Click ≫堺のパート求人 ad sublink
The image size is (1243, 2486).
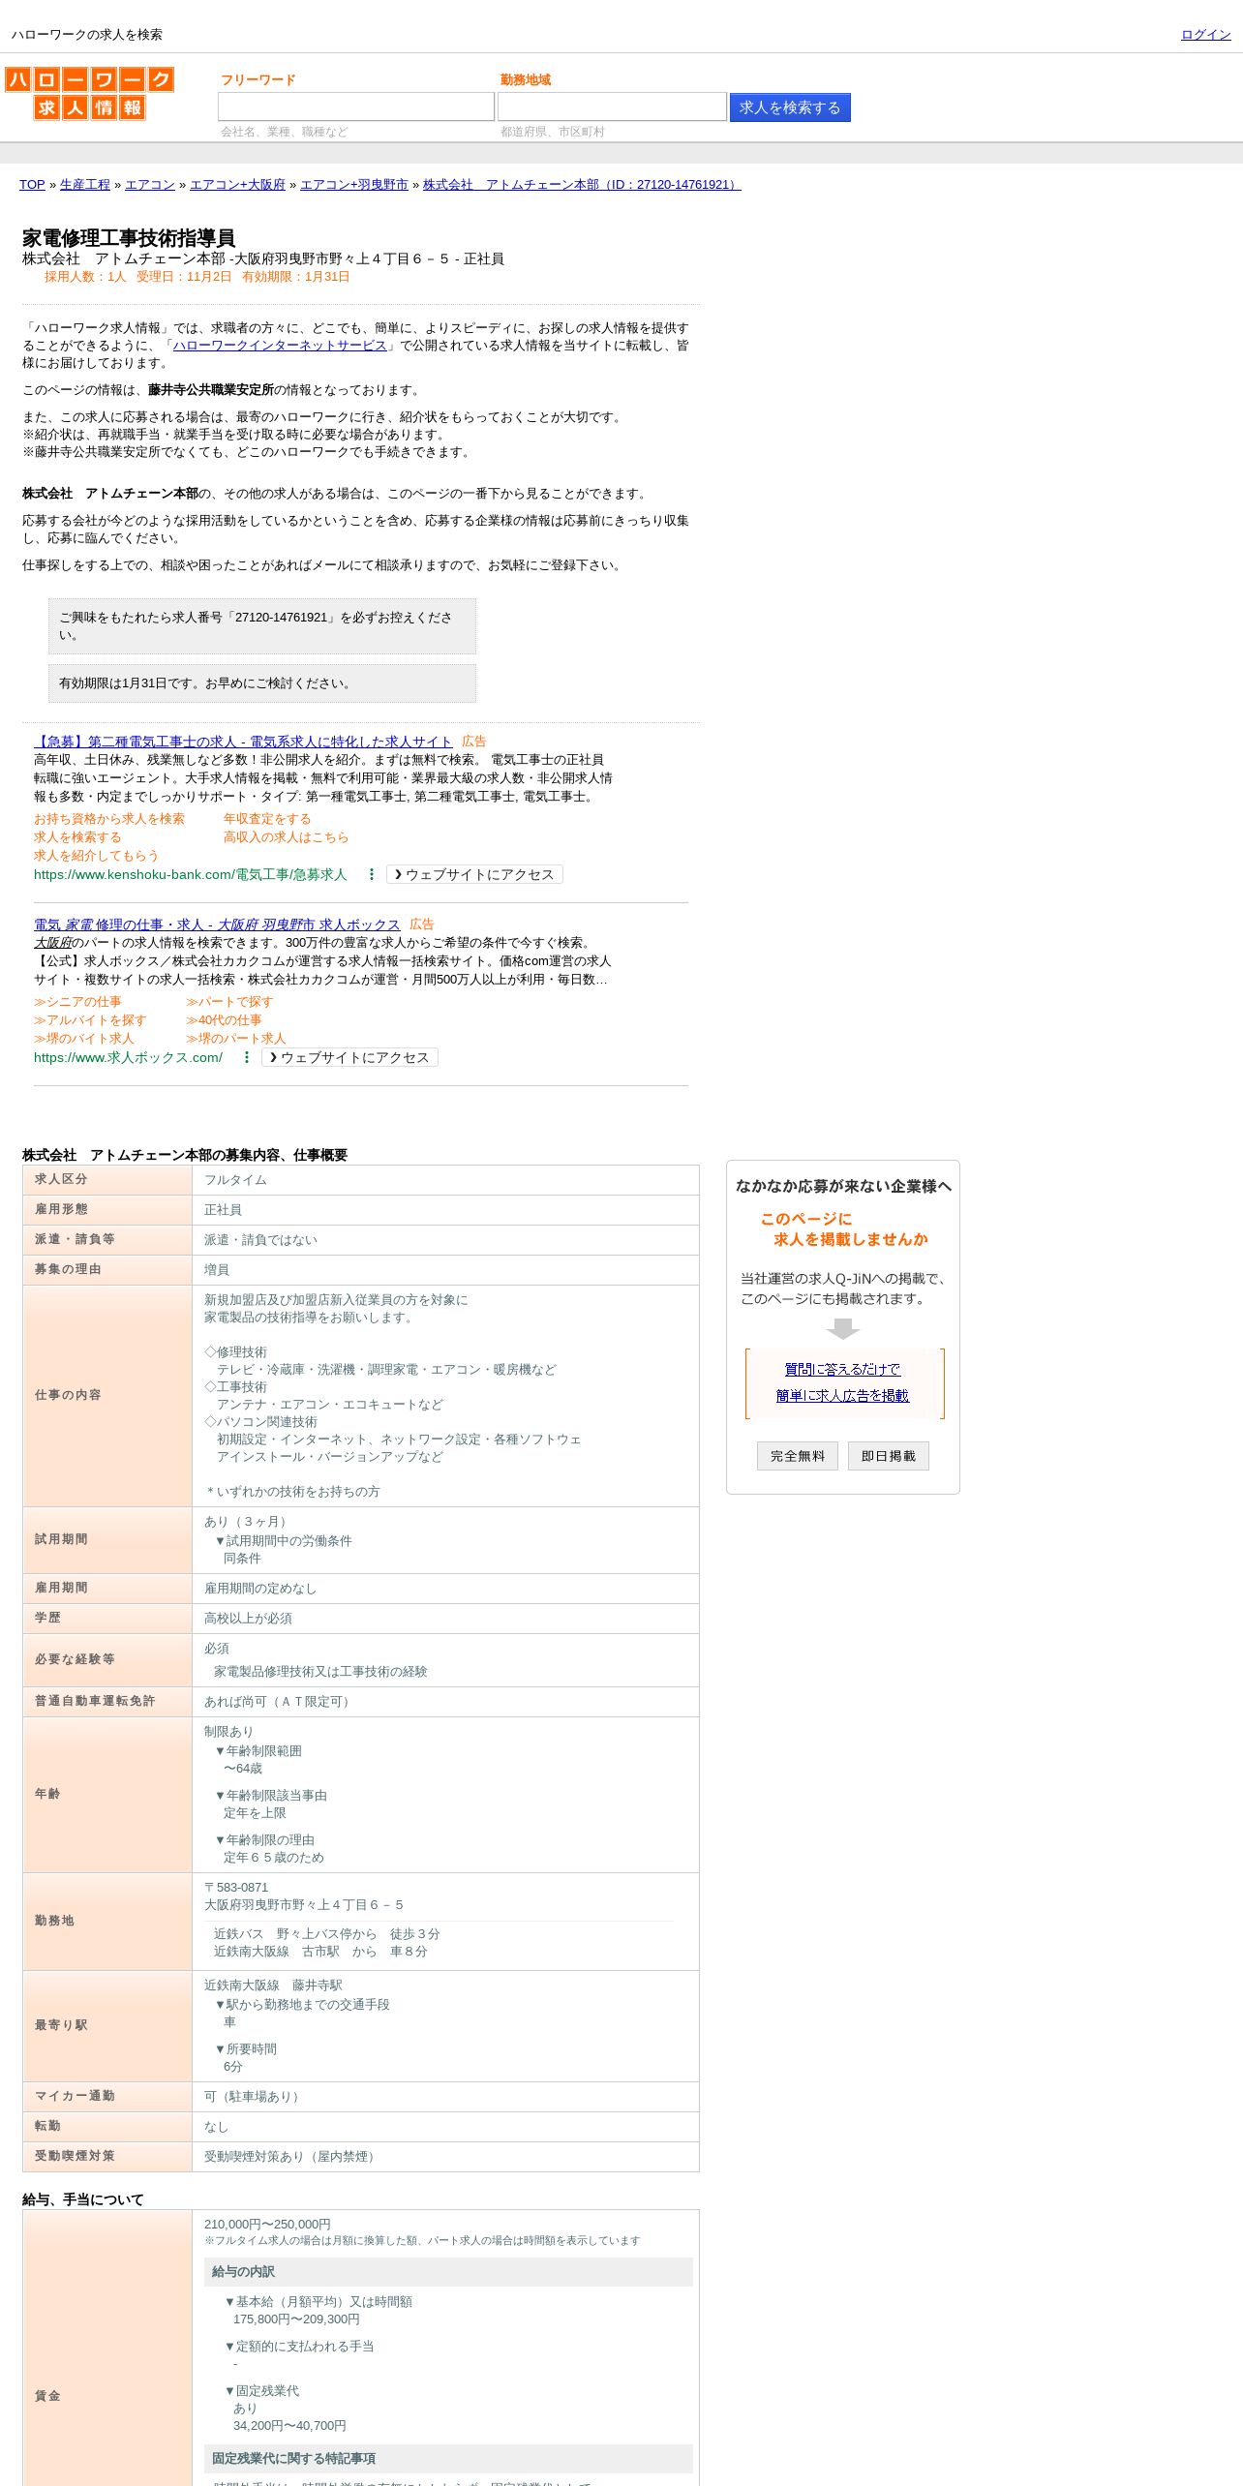point(236,1039)
